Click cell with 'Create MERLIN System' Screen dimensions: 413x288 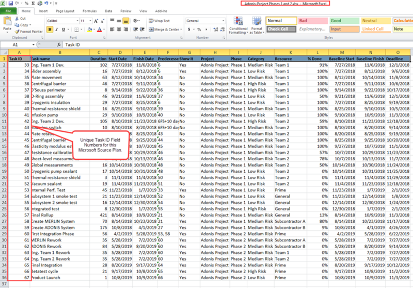point(60,221)
